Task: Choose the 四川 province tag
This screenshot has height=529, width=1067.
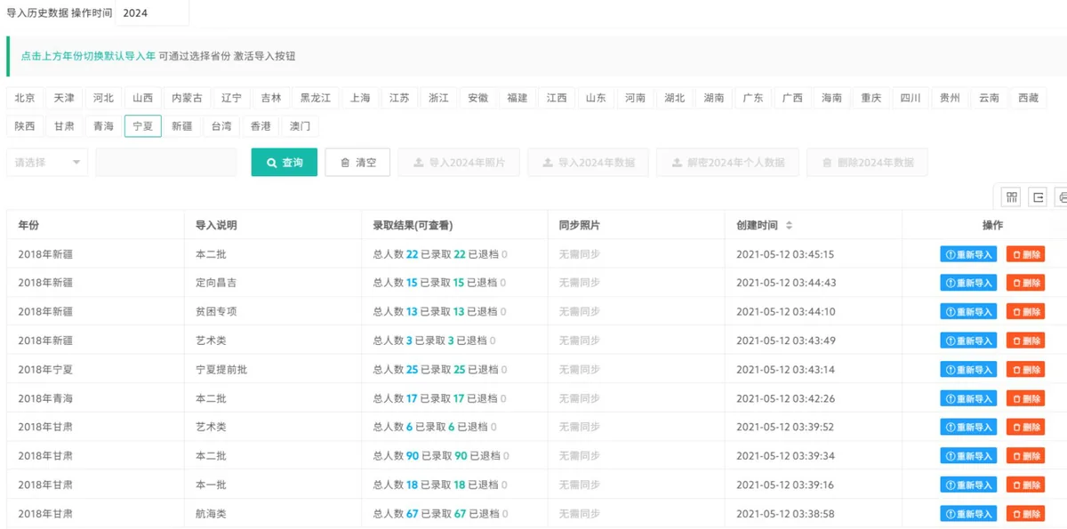Action: click(910, 98)
